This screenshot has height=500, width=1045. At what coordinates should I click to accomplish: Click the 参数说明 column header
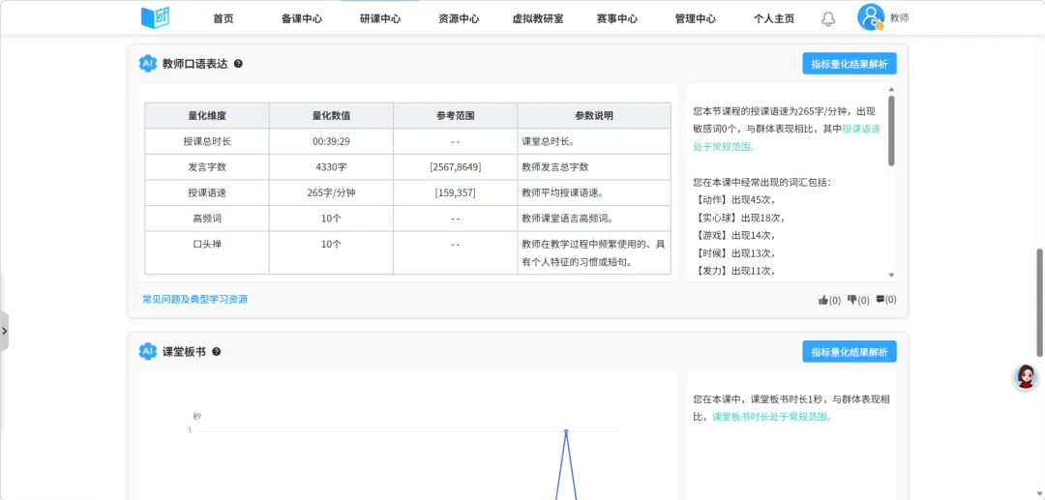point(594,115)
